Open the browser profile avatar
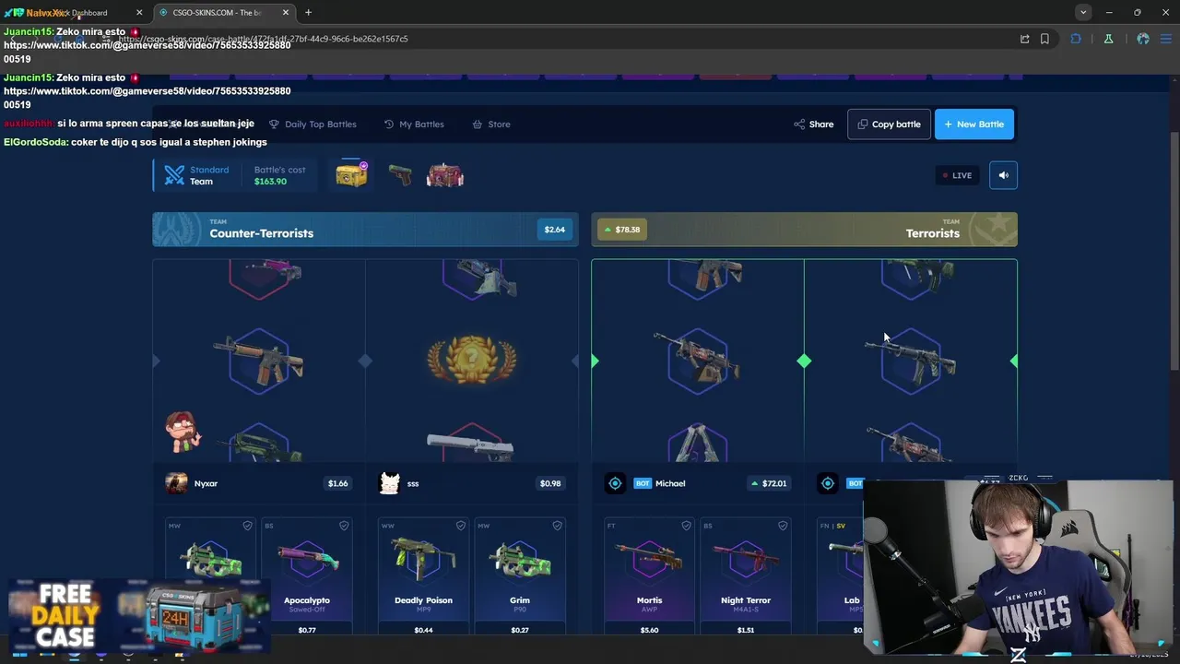The image size is (1180, 664). click(x=1143, y=39)
